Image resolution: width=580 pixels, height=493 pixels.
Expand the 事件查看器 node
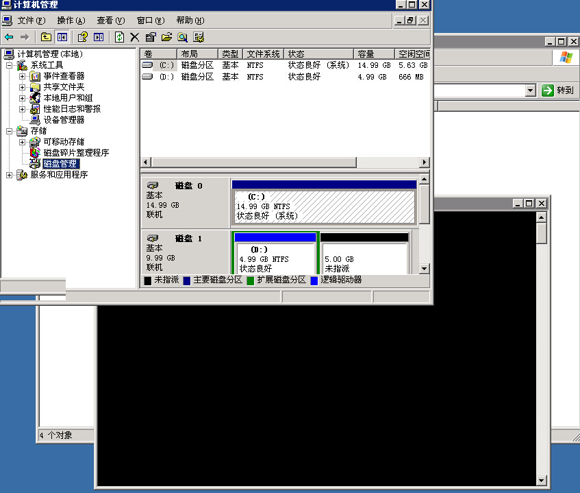coord(22,76)
